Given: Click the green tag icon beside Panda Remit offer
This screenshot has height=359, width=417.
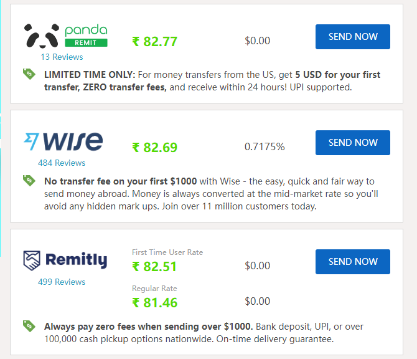Looking at the screenshot, I should (x=29, y=74).
